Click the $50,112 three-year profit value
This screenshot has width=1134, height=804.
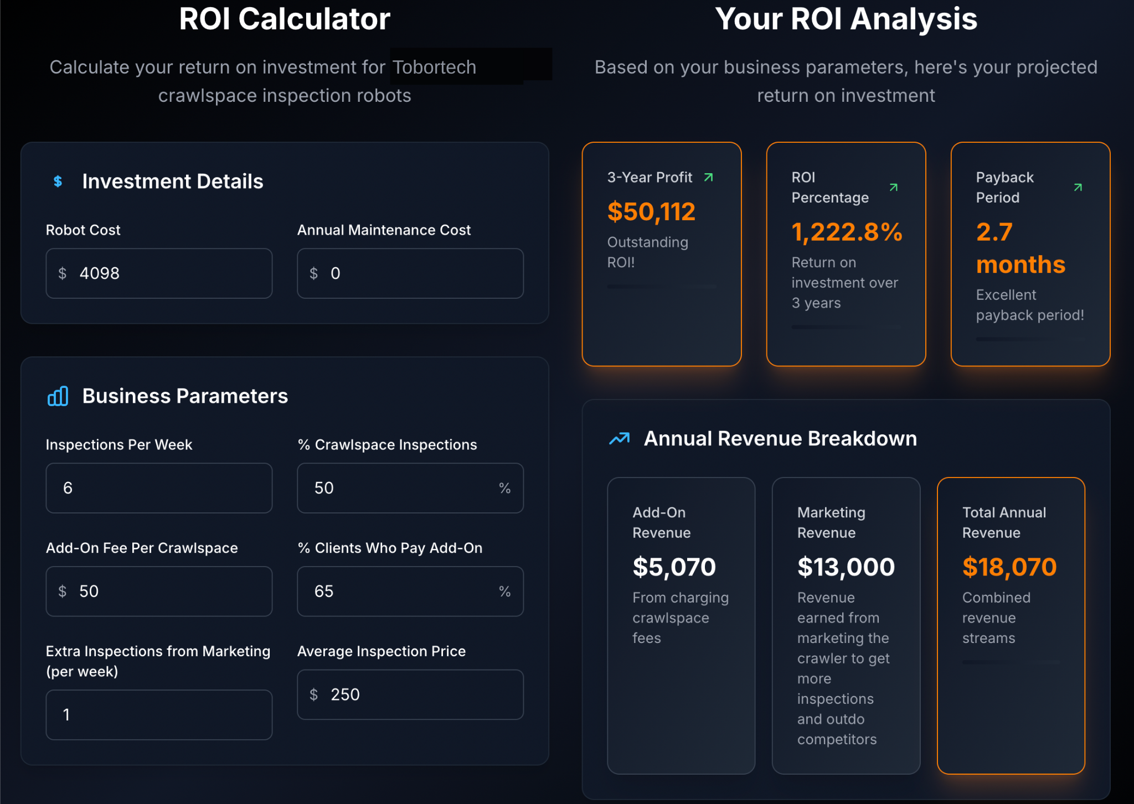pos(651,212)
